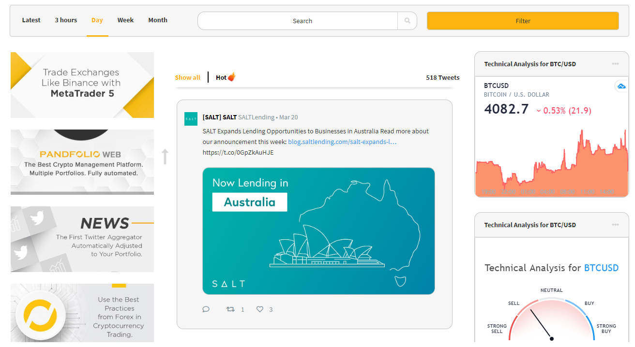
Task: Open the blog.saltlending.com link
Action: point(342,142)
